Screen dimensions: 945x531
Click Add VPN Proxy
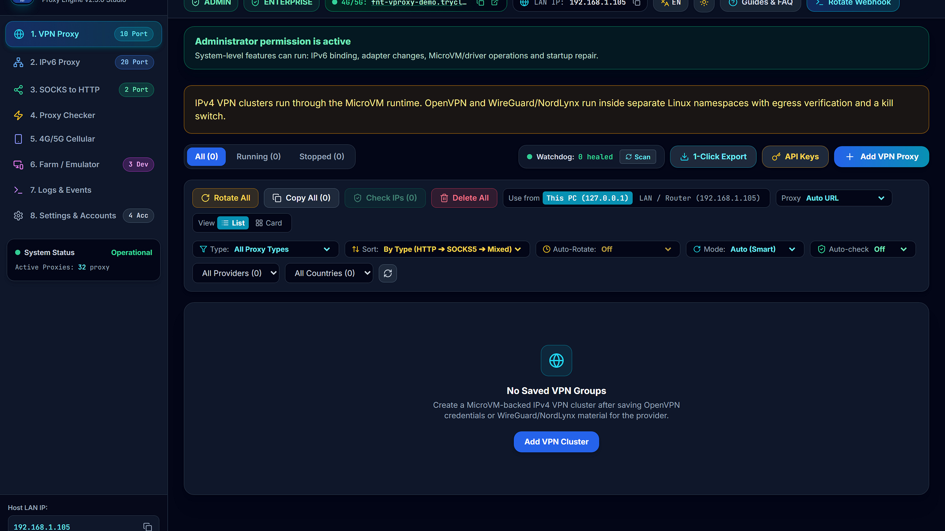[x=882, y=157]
